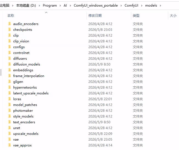The image size is (179, 150).
Task: Select the embeddings folder name
Action: pyautogui.click(x=23, y=70)
